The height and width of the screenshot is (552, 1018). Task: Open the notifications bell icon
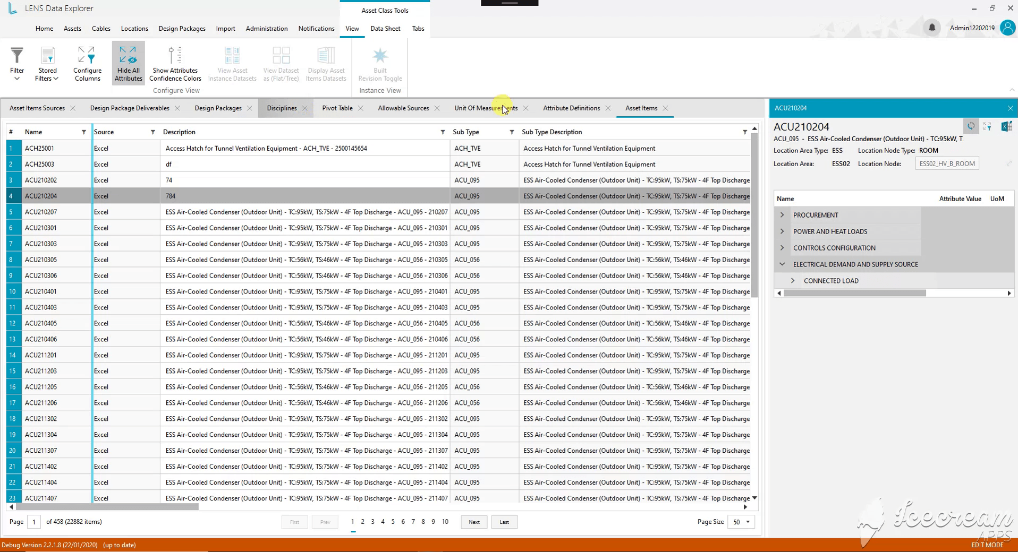click(932, 28)
